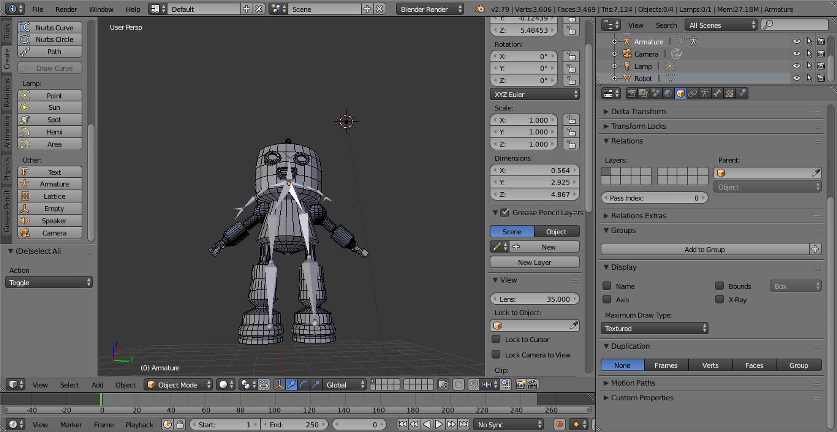Image resolution: width=837 pixels, height=432 pixels.
Task: Open the Render menu
Action: [66, 9]
